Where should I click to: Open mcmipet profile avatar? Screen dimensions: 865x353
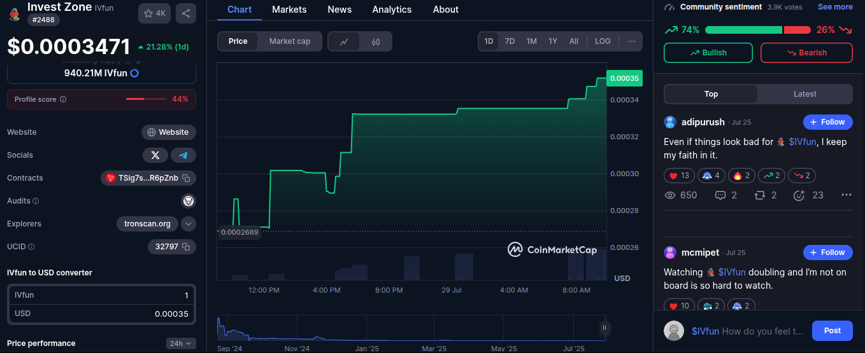[x=670, y=253]
